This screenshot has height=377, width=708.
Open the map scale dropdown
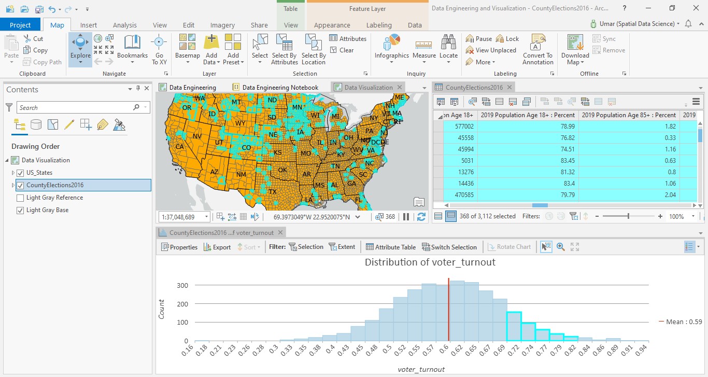pyautogui.click(x=205, y=216)
